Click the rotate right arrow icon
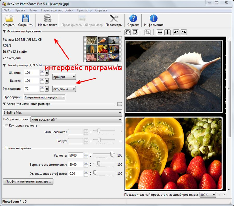Viewport: 234px width, 206px height. click(x=183, y=32)
